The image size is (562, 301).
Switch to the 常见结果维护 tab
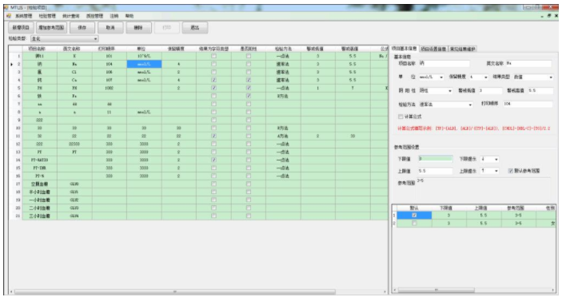[x=462, y=49]
